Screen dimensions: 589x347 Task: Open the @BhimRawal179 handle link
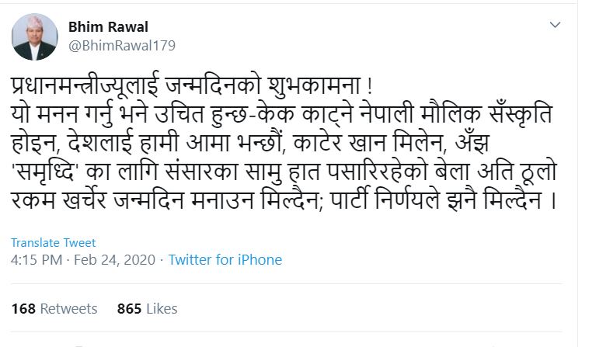(x=121, y=45)
